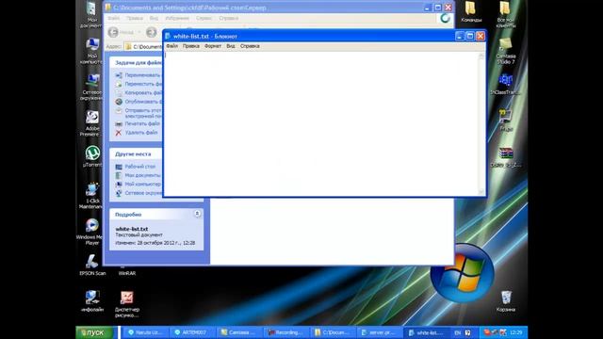Select the RAR archive icon on desktop
Screen dimensions: 603x339
[506, 156]
